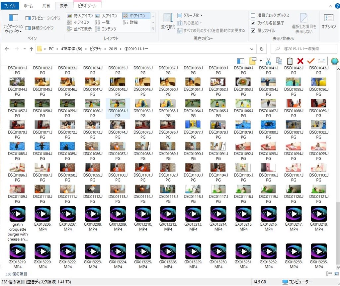Toggle the Preview pane (プレビュー ウィンドウ)
340x286 pixels.
tap(43, 18)
